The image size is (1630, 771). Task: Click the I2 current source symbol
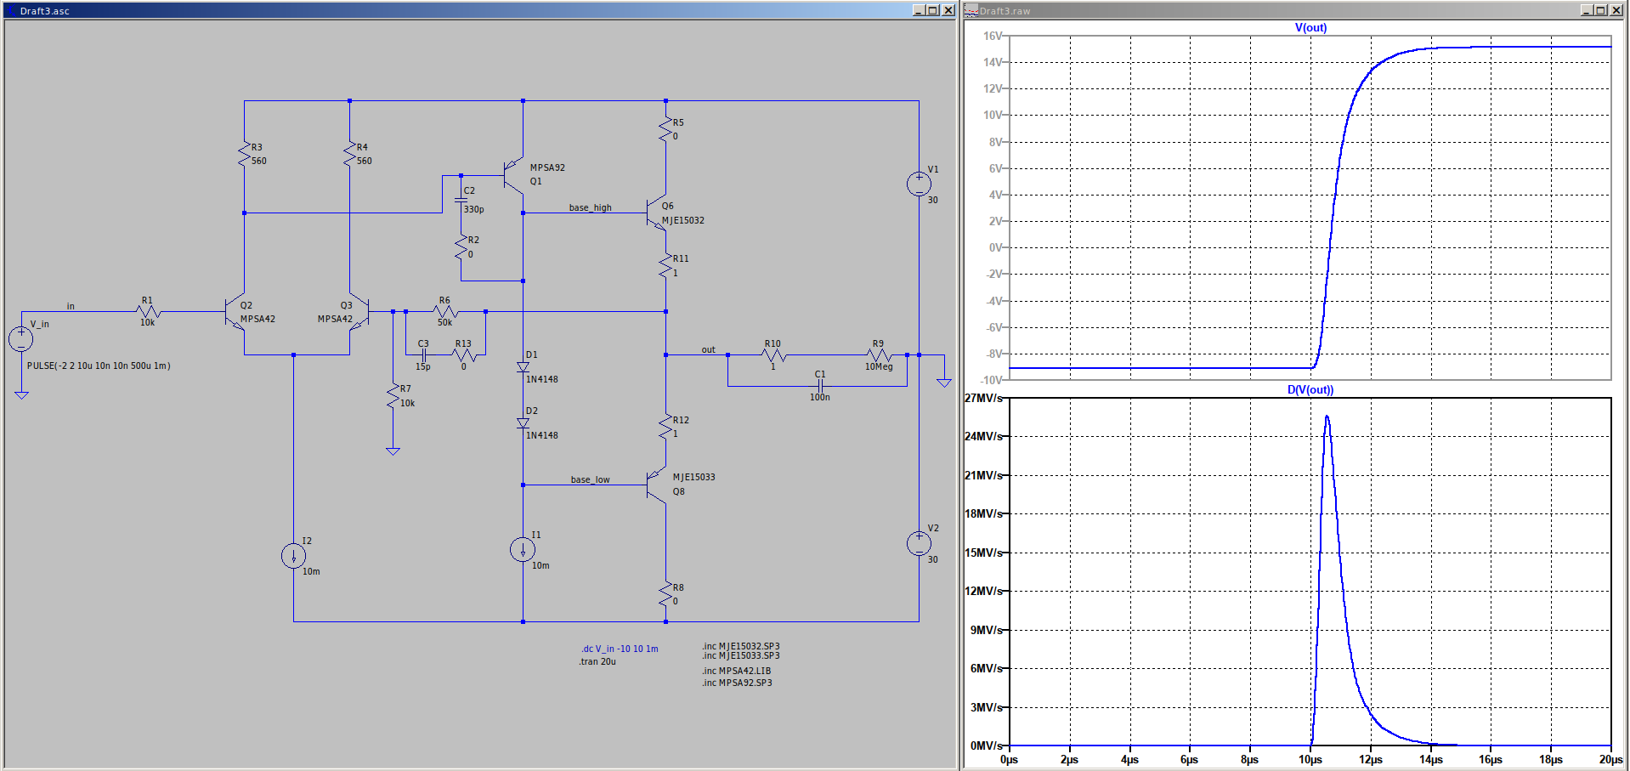pos(293,556)
